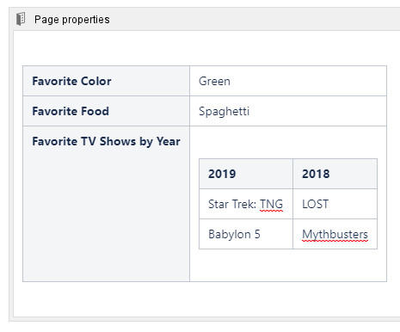Click the Green value cell
This screenshot has height=332, width=400.
point(288,81)
